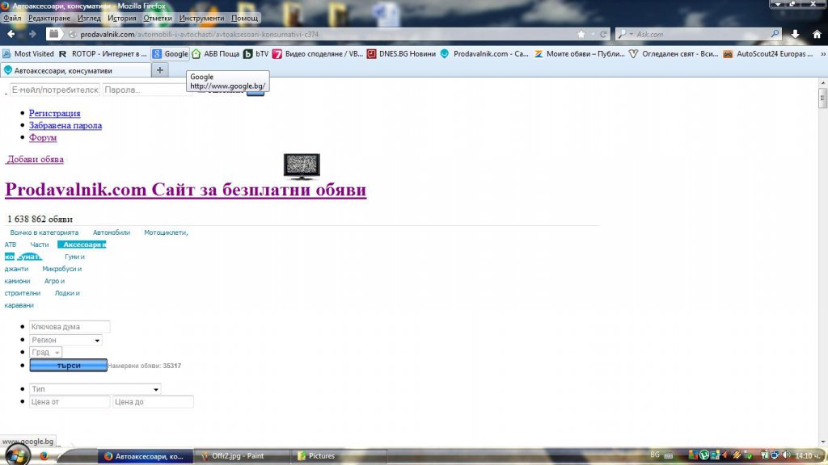Open the Отметки menu
828x465 pixels.
(x=158, y=18)
